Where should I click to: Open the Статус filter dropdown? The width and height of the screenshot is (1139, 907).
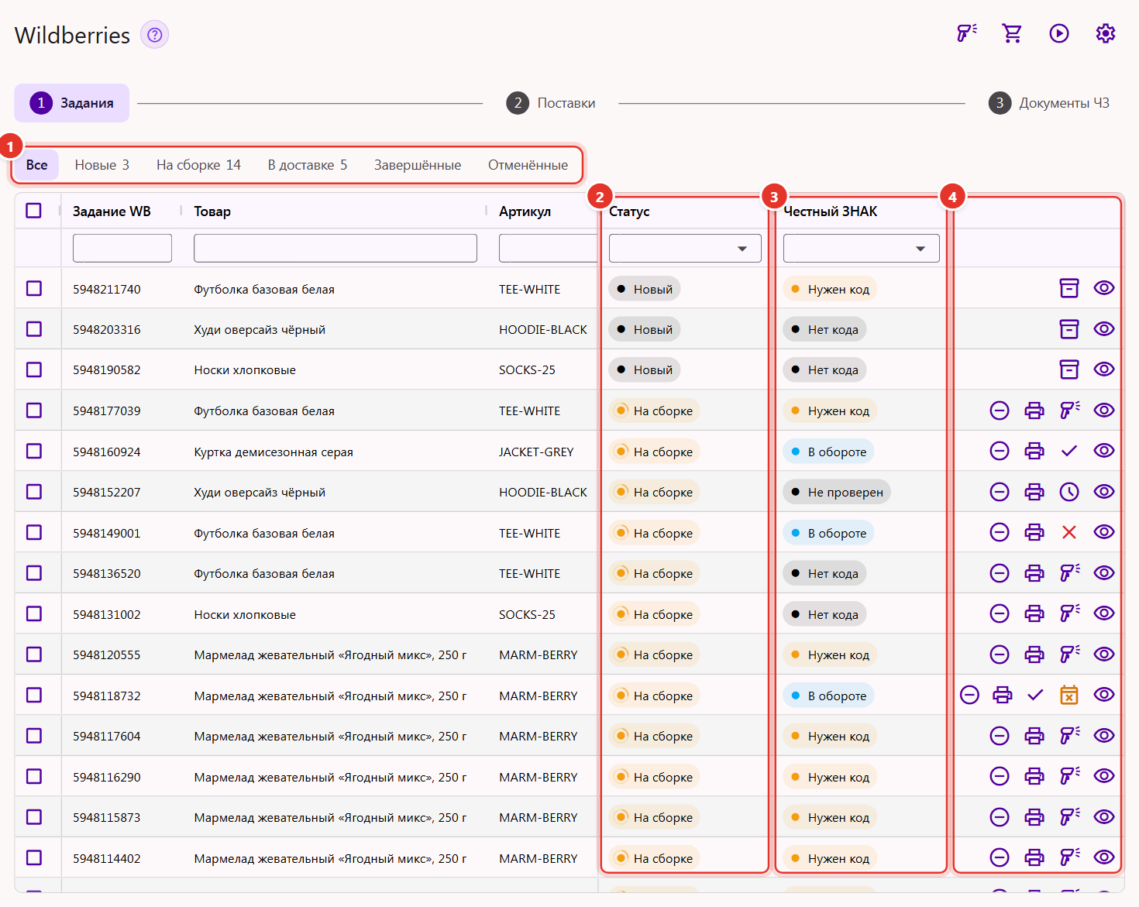[685, 249]
